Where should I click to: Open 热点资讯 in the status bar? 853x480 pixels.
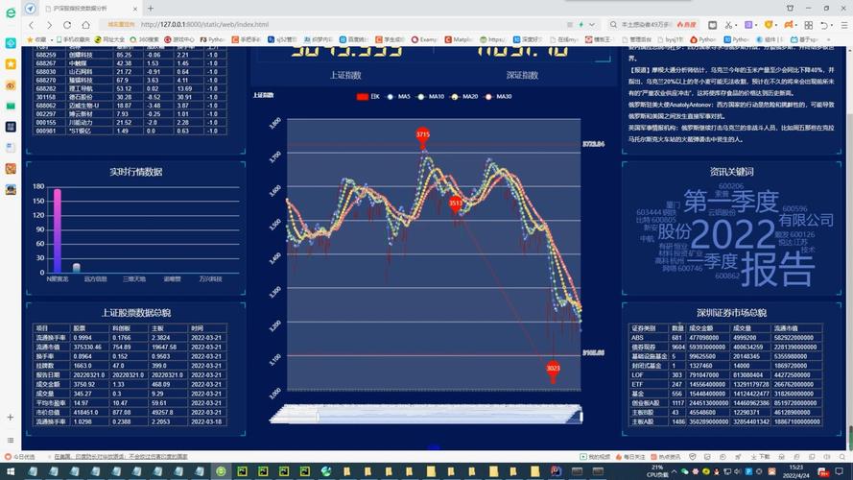tap(665, 457)
